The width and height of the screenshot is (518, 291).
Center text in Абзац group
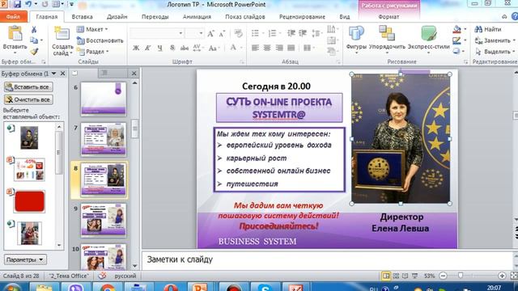[267, 48]
